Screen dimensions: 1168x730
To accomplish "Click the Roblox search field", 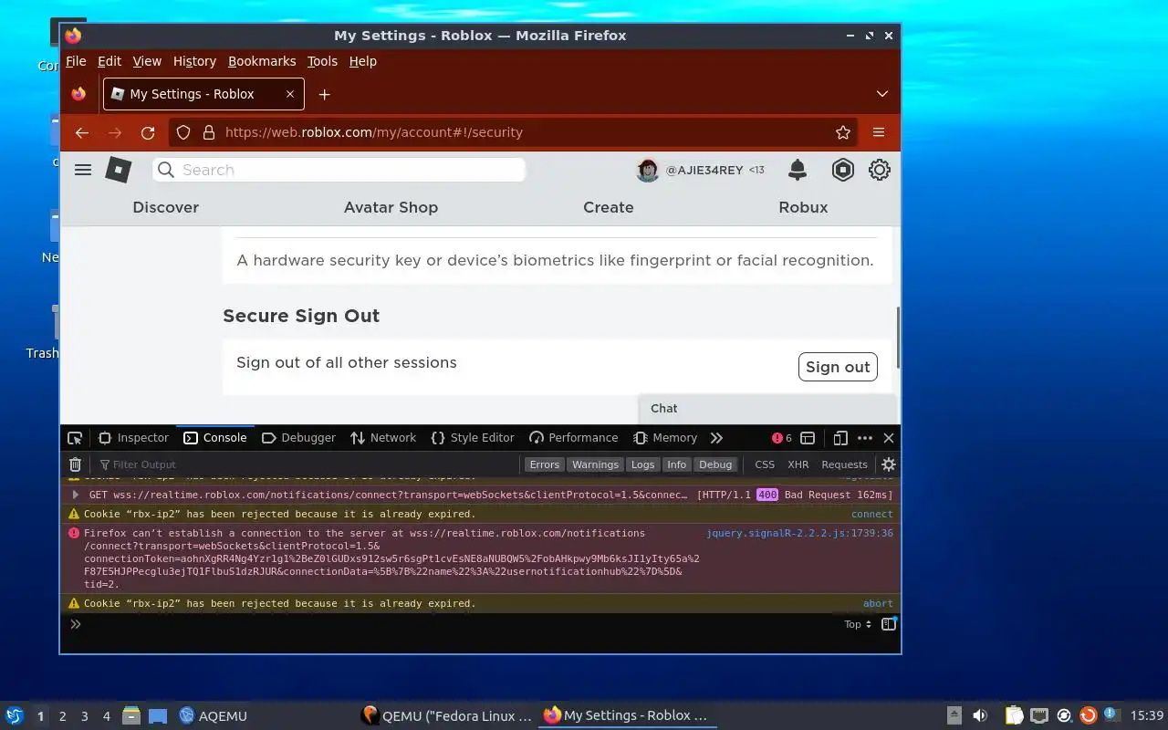I will (339, 170).
